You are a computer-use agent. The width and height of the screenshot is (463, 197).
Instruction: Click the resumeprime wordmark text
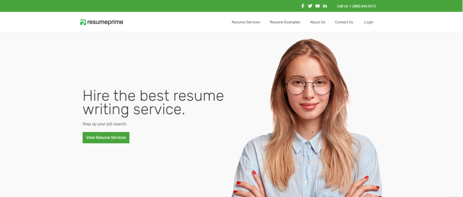(105, 22)
